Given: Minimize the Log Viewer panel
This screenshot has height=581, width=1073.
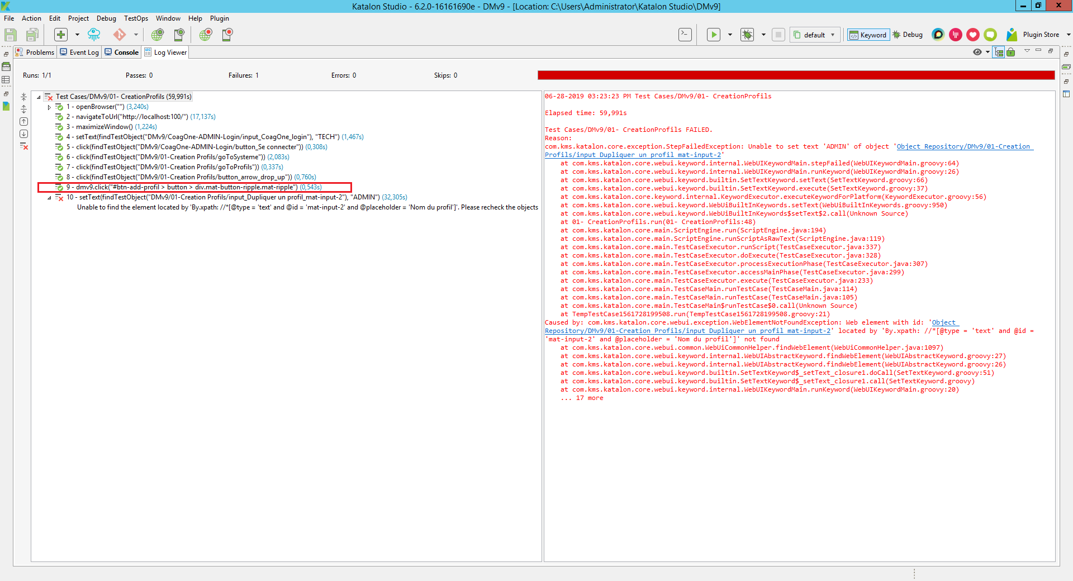Looking at the screenshot, I should 1038,51.
